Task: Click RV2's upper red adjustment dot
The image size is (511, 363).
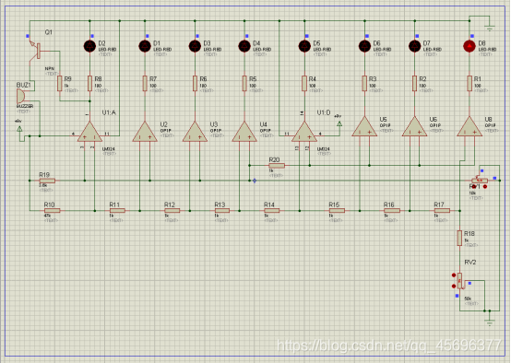Action: tap(454, 275)
